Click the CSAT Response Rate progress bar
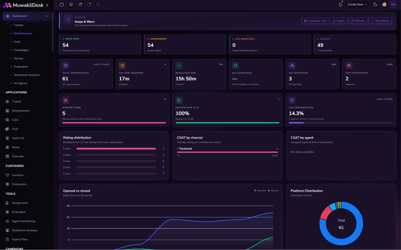The width and height of the screenshot is (401, 250). [341, 123]
